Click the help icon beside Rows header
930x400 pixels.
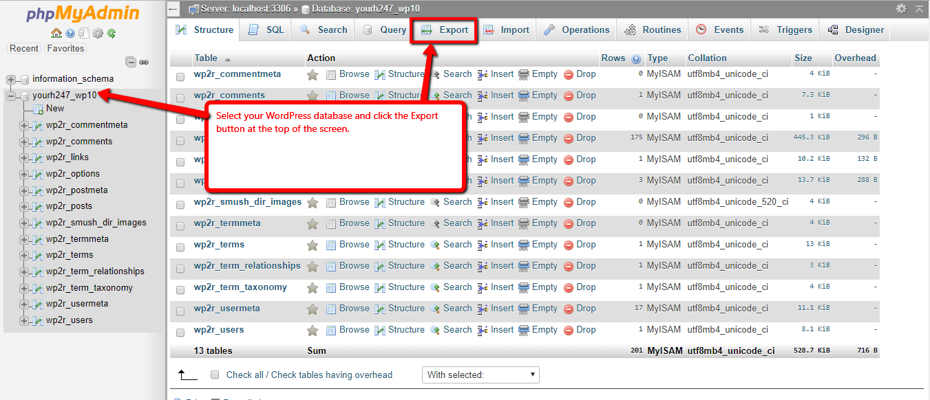coord(636,59)
